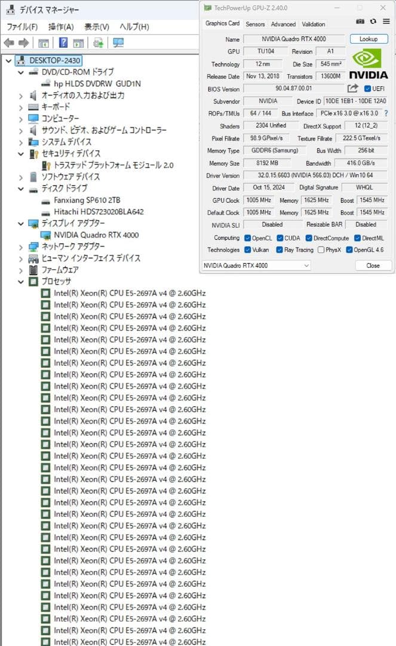Expand the ファームウェア node
396x646 pixels.
pos(21,270)
